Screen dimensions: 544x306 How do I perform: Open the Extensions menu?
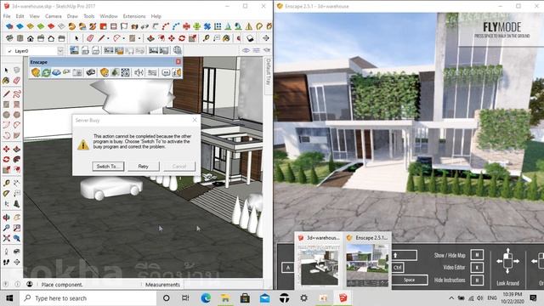coord(134,16)
